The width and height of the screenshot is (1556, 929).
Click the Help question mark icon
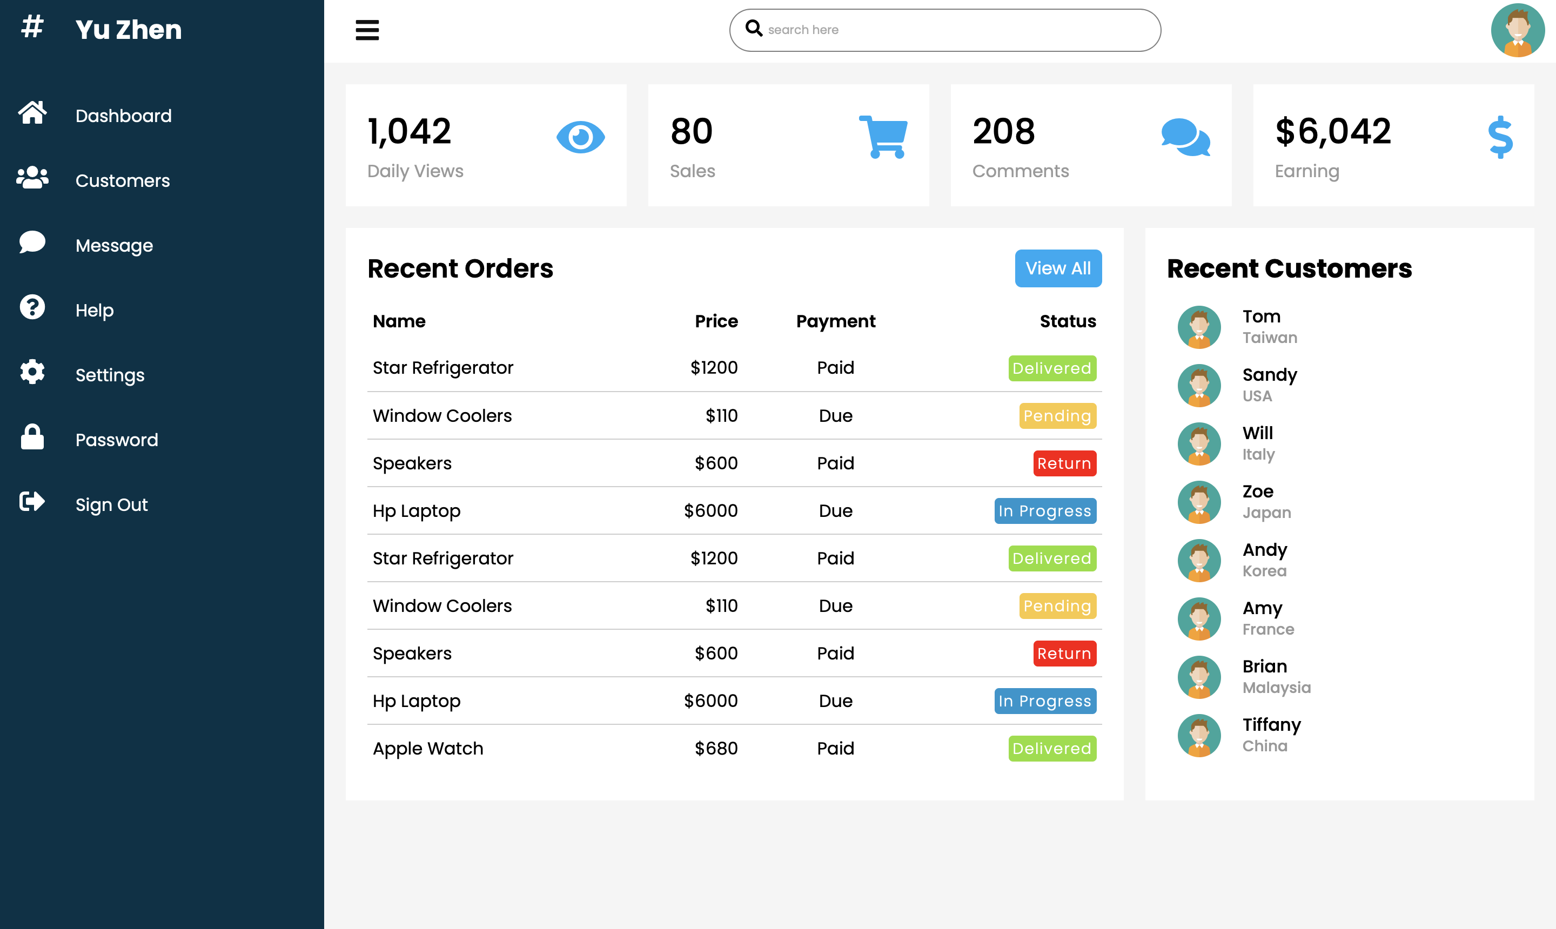32,307
